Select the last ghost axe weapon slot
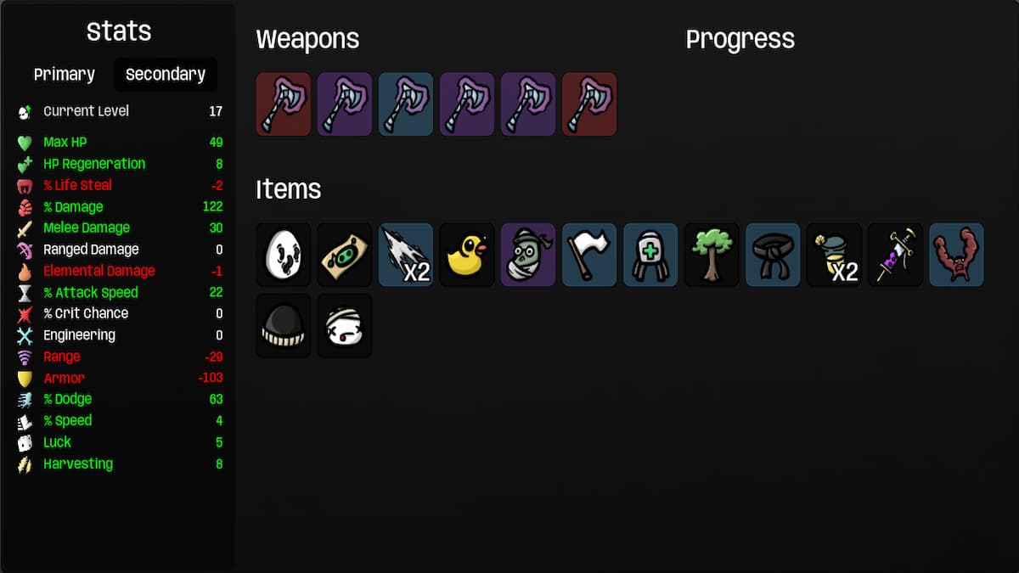1019x573 pixels. 588,104
